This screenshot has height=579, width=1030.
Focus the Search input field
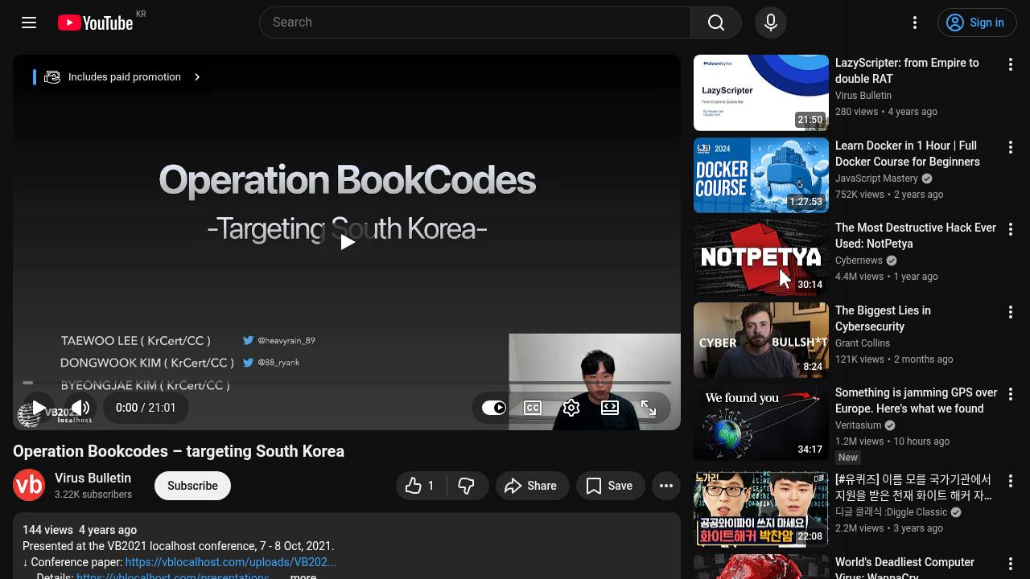[x=475, y=23]
